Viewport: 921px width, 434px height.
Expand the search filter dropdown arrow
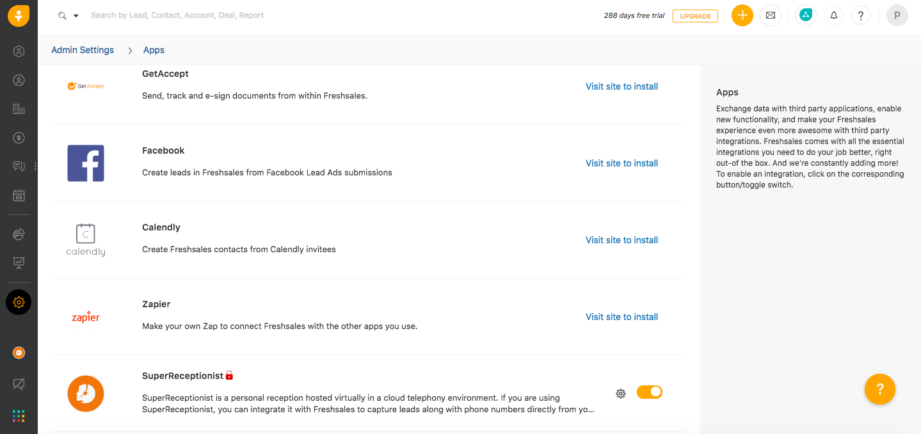click(x=76, y=15)
